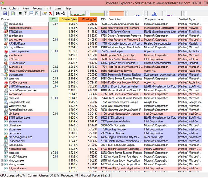Collapse the taskeng.exe tree node
This screenshot has height=178, width=208.
click(x=2, y=145)
